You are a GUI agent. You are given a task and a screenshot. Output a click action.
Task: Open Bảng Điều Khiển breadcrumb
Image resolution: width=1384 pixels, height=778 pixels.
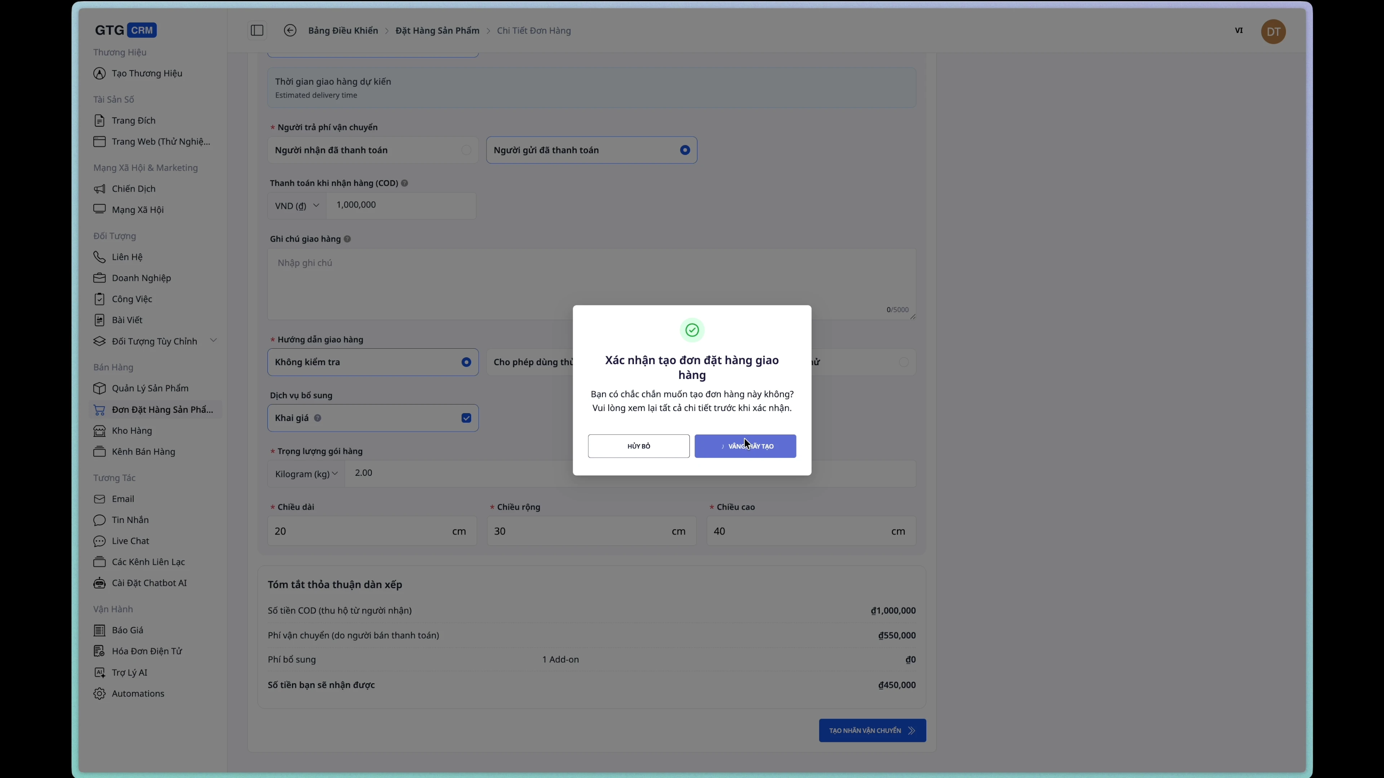(x=343, y=31)
